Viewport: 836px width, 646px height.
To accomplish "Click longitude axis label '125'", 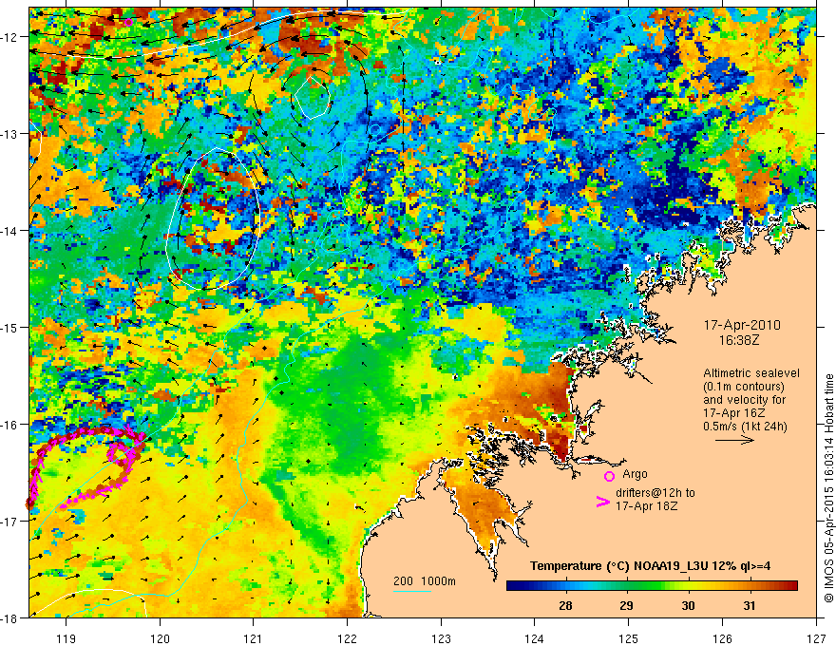I will (x=628, y=638).
